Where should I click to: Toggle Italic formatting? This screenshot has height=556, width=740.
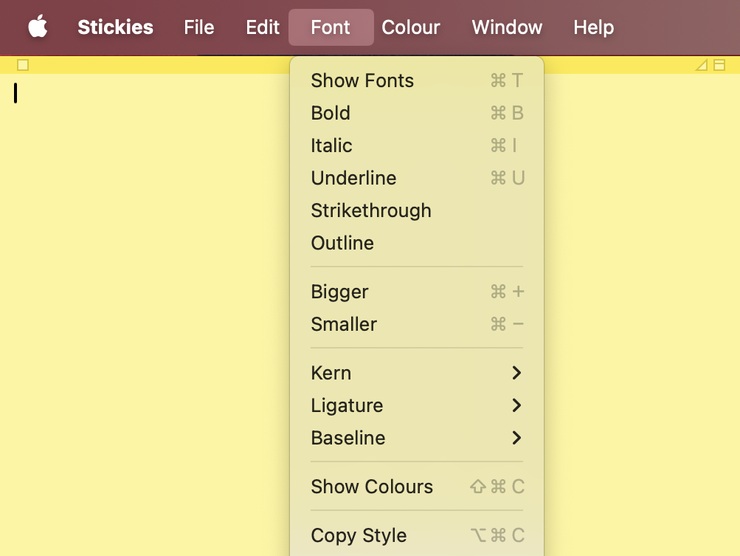[331, 145]
